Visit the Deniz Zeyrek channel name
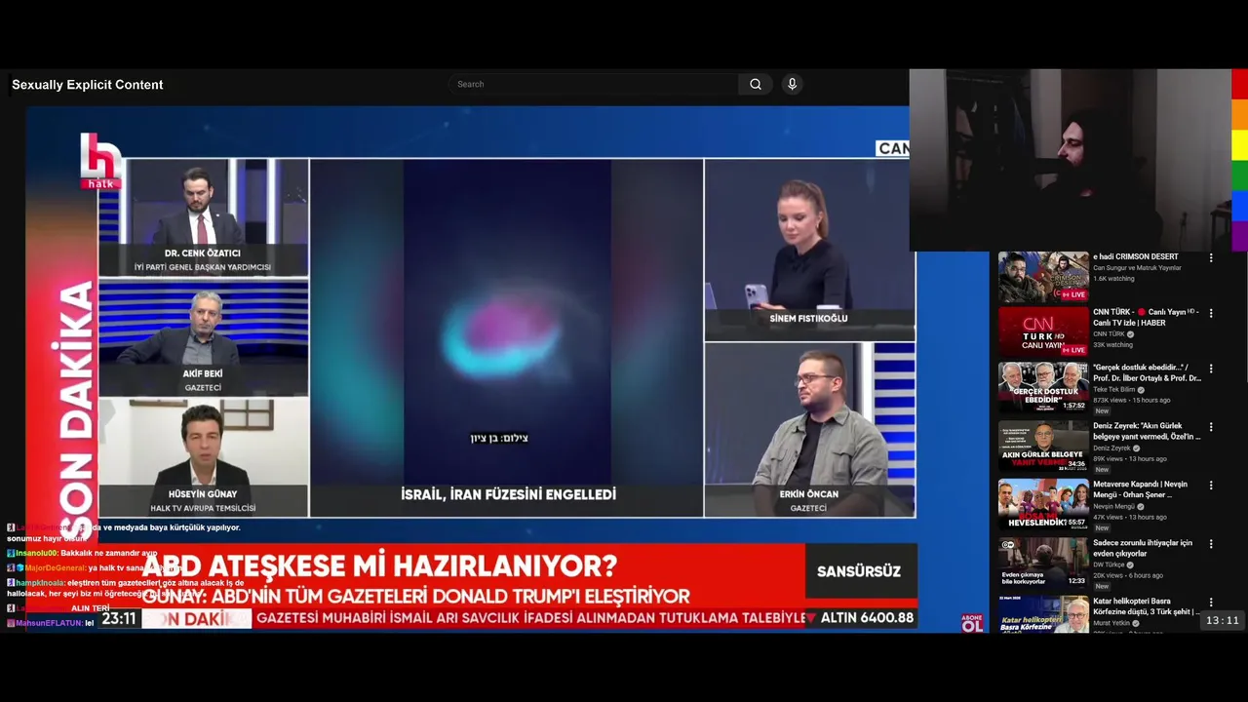 tap(1111, 448)
